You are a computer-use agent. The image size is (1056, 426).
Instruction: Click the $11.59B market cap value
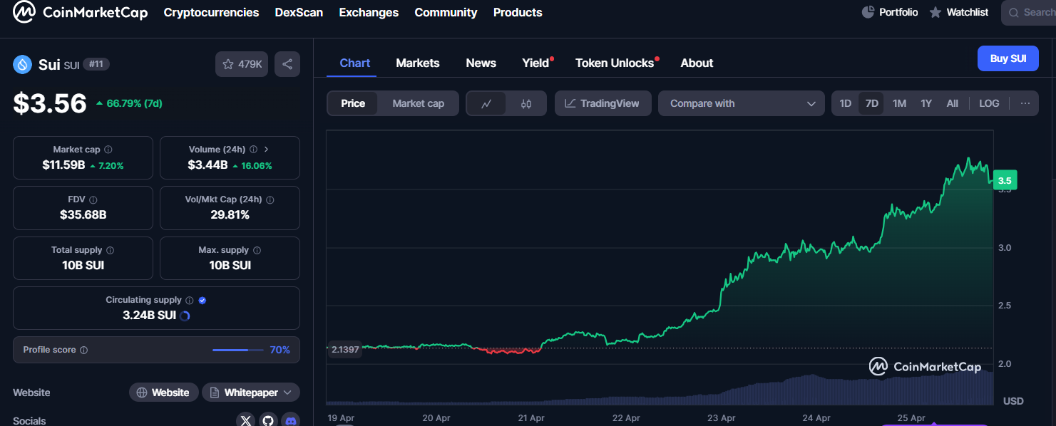63,165
